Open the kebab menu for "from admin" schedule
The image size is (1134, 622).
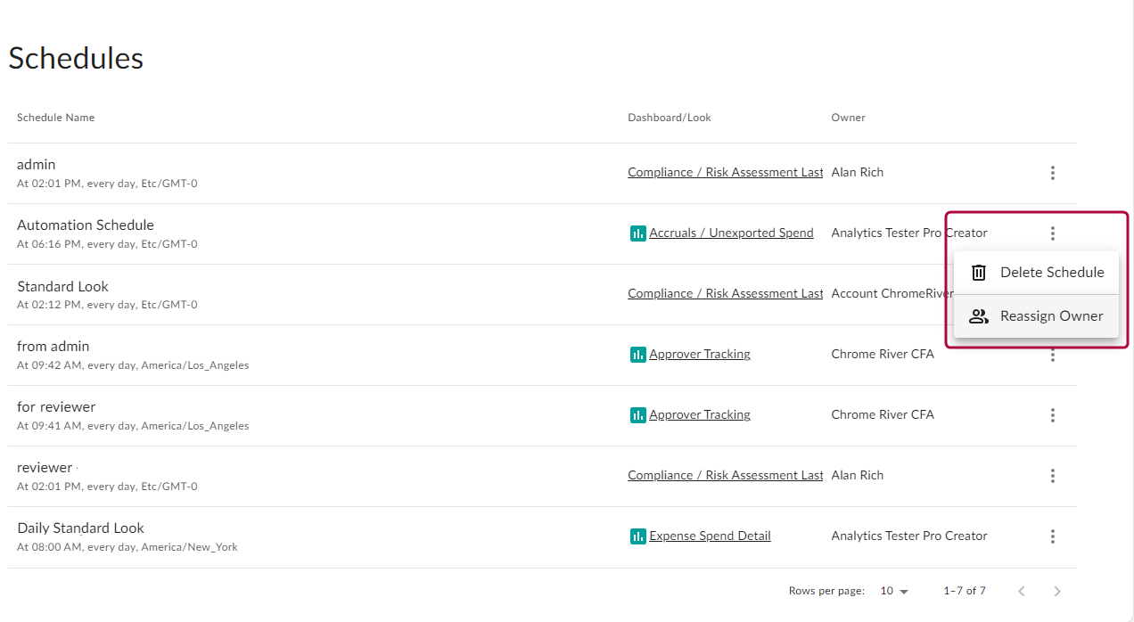tap(1053, 355)
